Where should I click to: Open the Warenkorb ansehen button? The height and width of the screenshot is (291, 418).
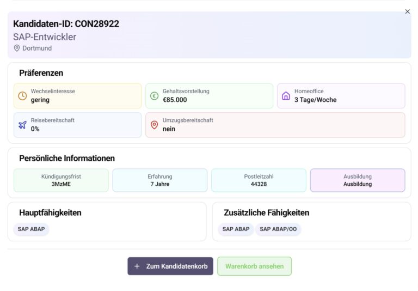[254, 266]
